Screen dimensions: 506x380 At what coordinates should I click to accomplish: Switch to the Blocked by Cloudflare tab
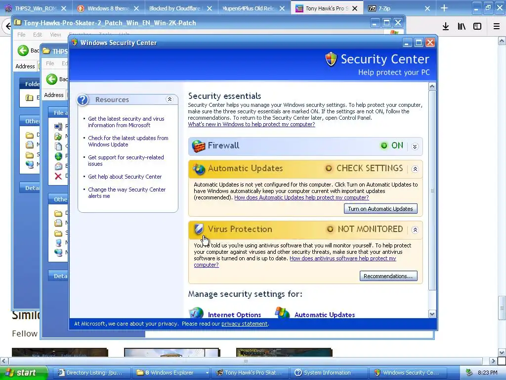coord(176,8)
